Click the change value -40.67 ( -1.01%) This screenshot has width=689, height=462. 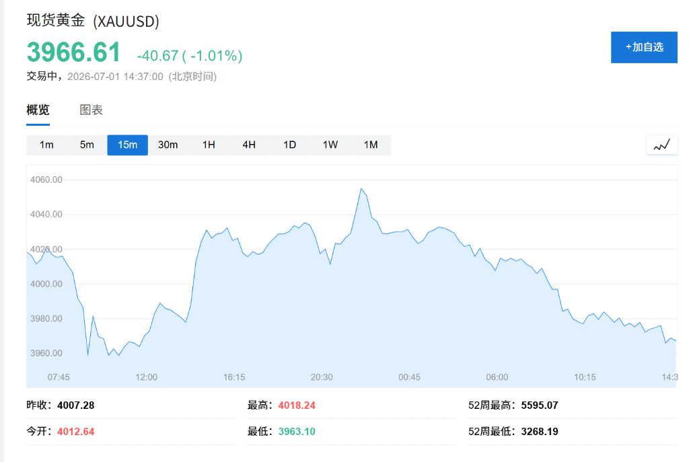point(189,56)
